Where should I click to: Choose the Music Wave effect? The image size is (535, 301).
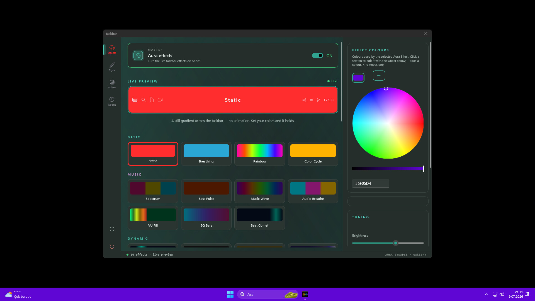point(260,191)
